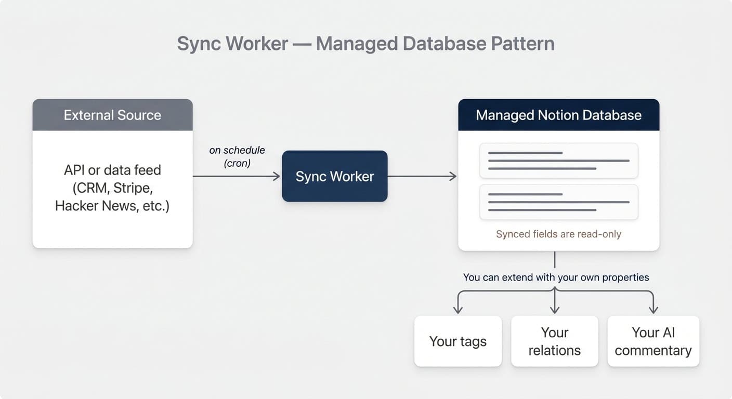Image resolution: width=732 pixels, height=399 pixels.
Task: Click the 'API or data feed' description text
Action: tap(112, 188)
